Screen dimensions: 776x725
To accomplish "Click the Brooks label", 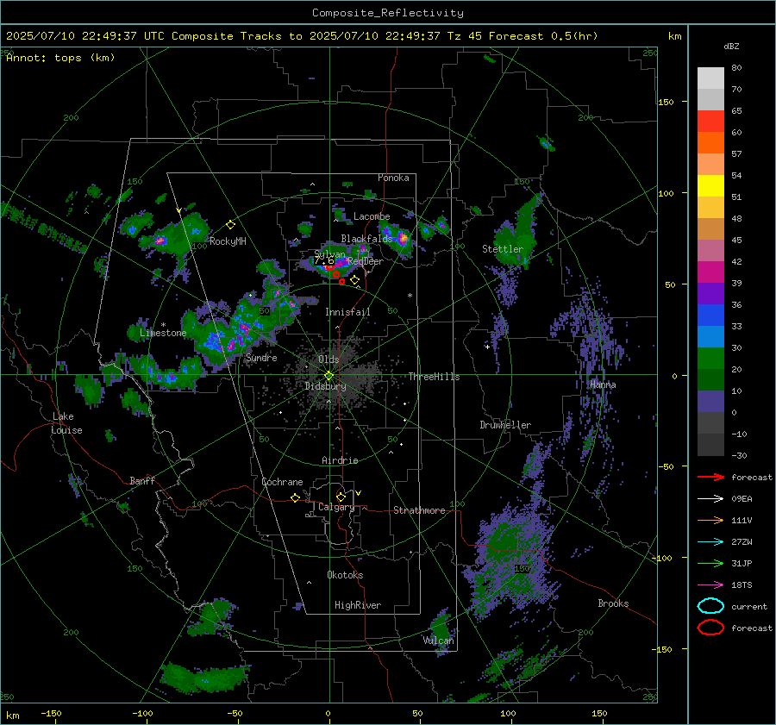I will click(x=613, y=603).
